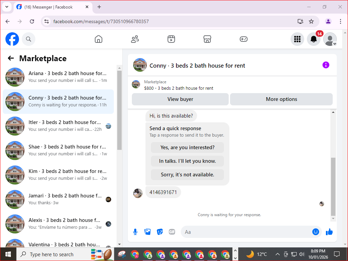Screen dimensions: 348x261
Task: Click the browser back button
Action: pos(7,21)
